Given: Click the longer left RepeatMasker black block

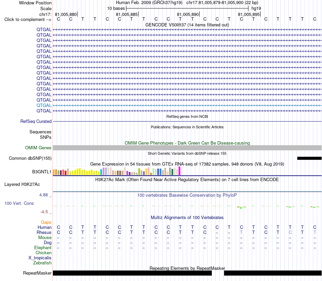Looking at the screenshot, I should (x=132, y=273).
